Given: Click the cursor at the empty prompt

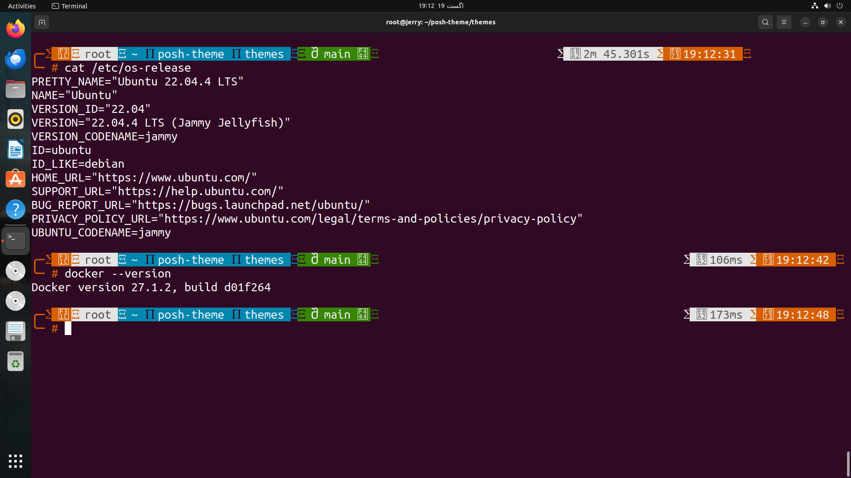Looking at the screenshot, I should [x=68, y=328].
